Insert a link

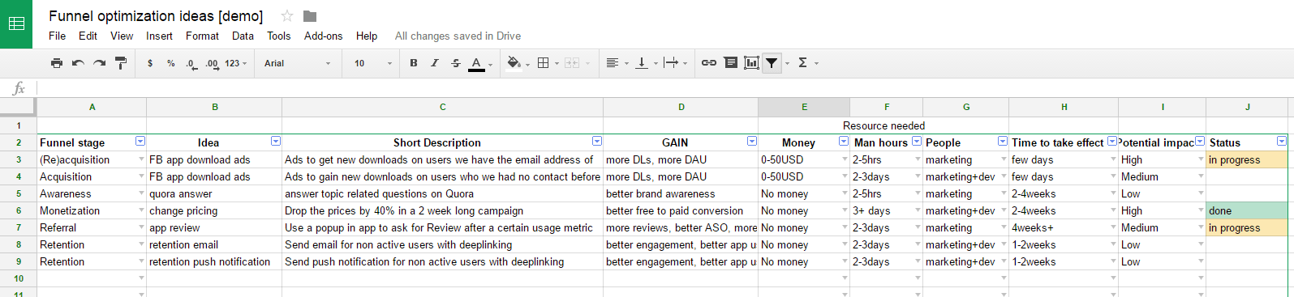click(x=709, y=63)
